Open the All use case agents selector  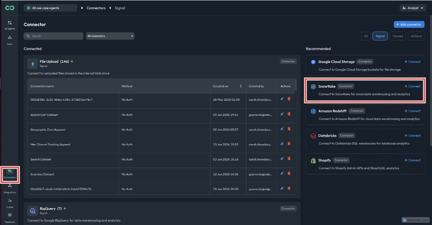(x=51, y=8)
